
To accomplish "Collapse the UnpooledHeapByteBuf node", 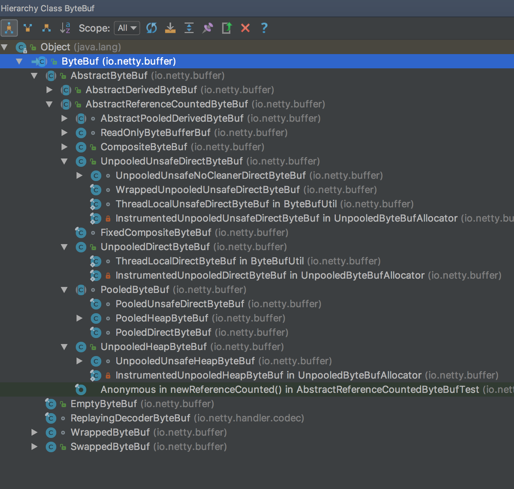I will tap(64, 347).
